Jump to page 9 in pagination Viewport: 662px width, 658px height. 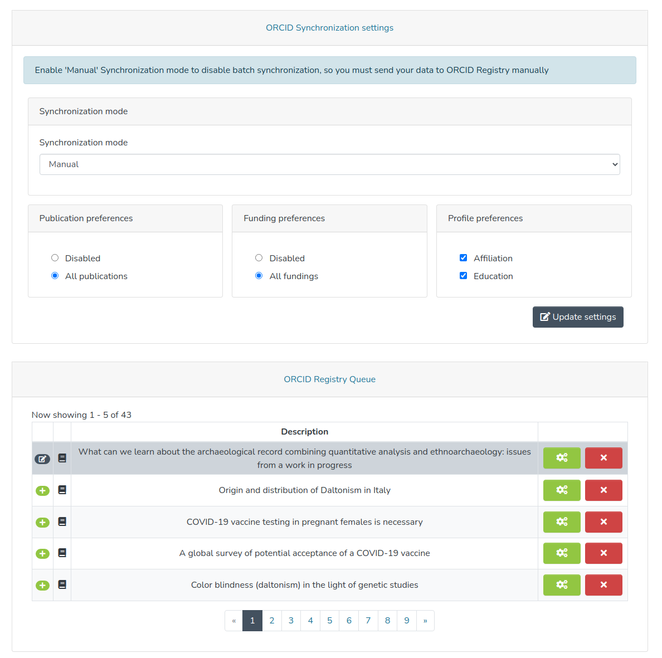coord(407,621)
